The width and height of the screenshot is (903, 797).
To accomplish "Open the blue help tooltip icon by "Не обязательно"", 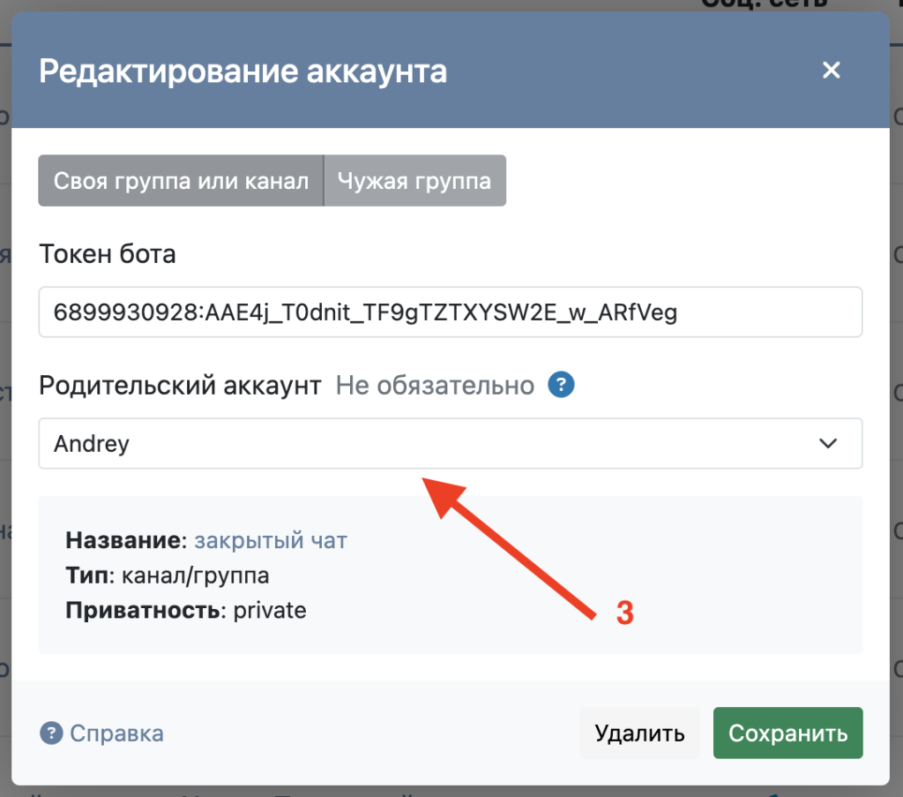I will (x=562, y=386).
